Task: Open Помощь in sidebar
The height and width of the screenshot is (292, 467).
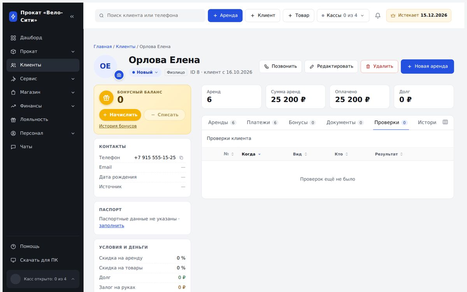Action: pos(43,246)
